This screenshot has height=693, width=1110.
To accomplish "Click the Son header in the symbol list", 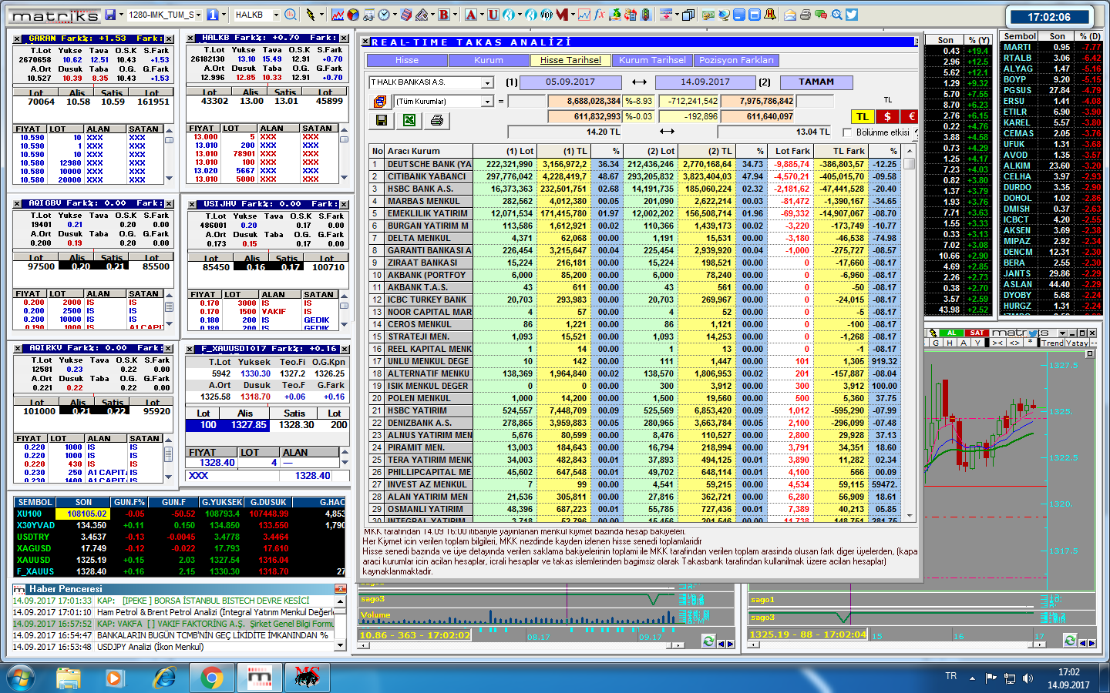I will [x=1057, y=36].
